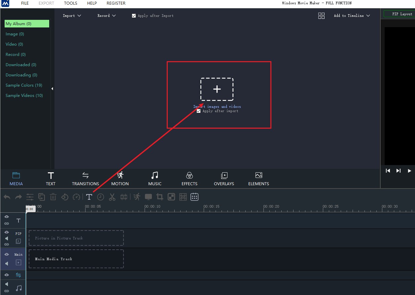415x295 pixels.
Task: Uncheck Apply after Import in top bar
Action: pos(134,16)
